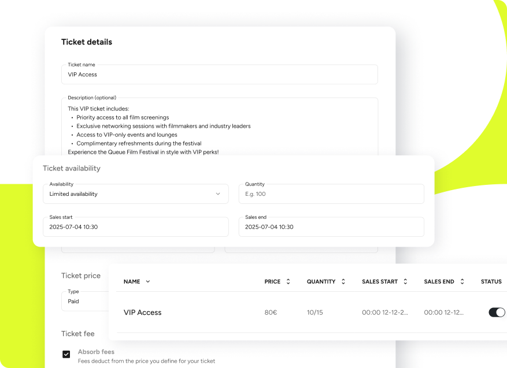Click the Sales end date field

331,227
